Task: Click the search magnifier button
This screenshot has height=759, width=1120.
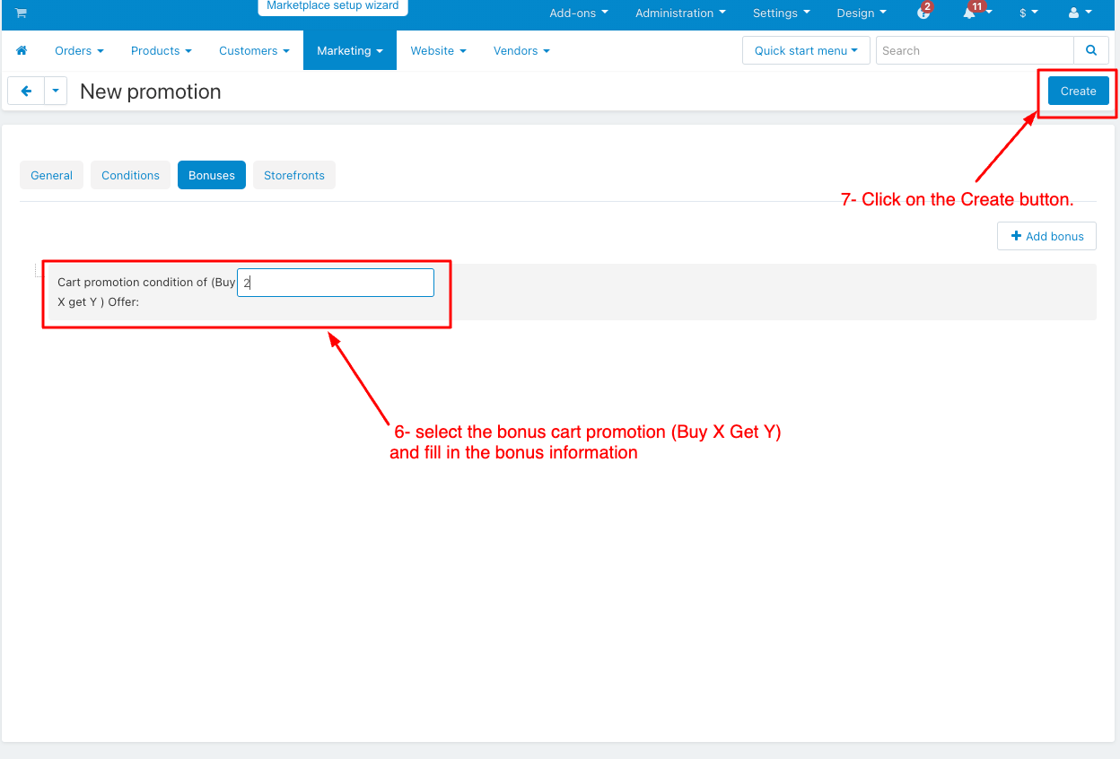Action: (1091, 51)
